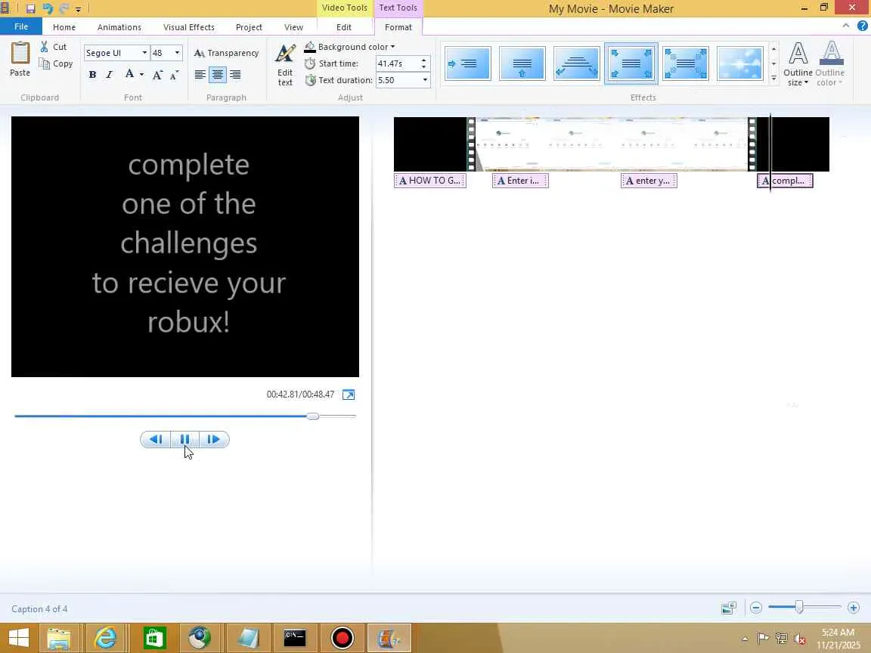Expand the Segoe UI font family dropdown
Image resolution: width=871 pixels, height=653 pixels.
(144, 53)
